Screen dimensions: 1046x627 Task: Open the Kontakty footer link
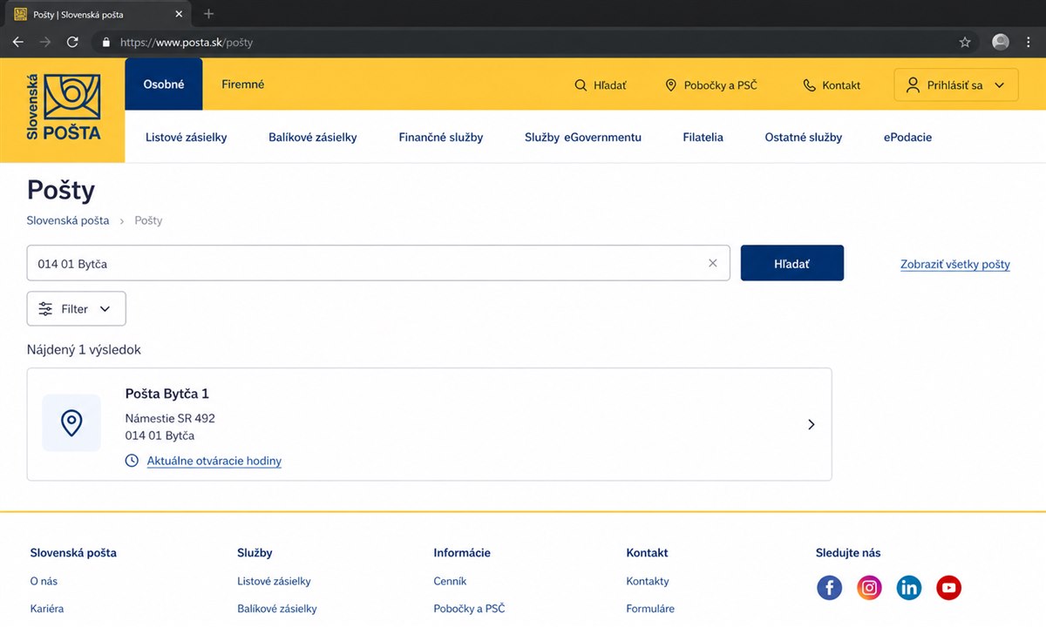[648, 581]
